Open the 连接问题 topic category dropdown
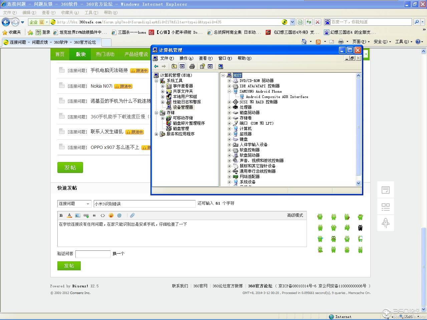427x320 pixels. tap(74, 204)
